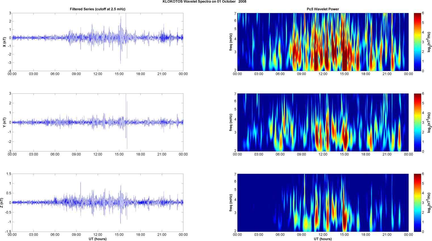Select the 'Filtered Series (cutoff at 2.5 mHz)' heading
This screenshot has width=432, height=241.
98,9
